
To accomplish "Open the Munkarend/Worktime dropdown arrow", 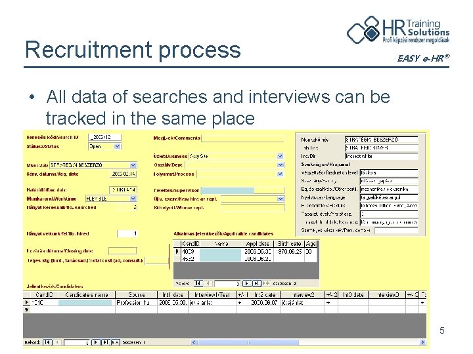I will click(x=133, y=199).
